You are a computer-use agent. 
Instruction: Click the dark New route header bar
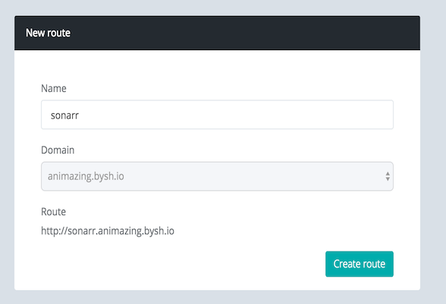(217, 33)
